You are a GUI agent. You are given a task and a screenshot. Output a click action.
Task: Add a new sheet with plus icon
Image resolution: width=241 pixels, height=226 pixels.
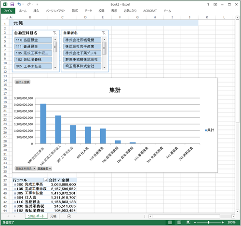coord(69,216)
